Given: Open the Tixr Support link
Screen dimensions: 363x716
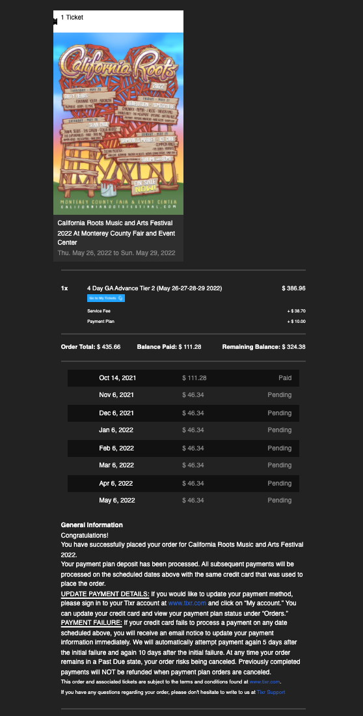Looking at the screenshot, I should point(271,693).
